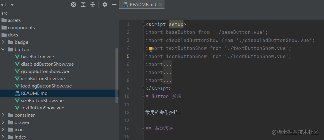Screen dimensions: 324x140
Task: Expand the badge folder
Action: tap(3, 42)
